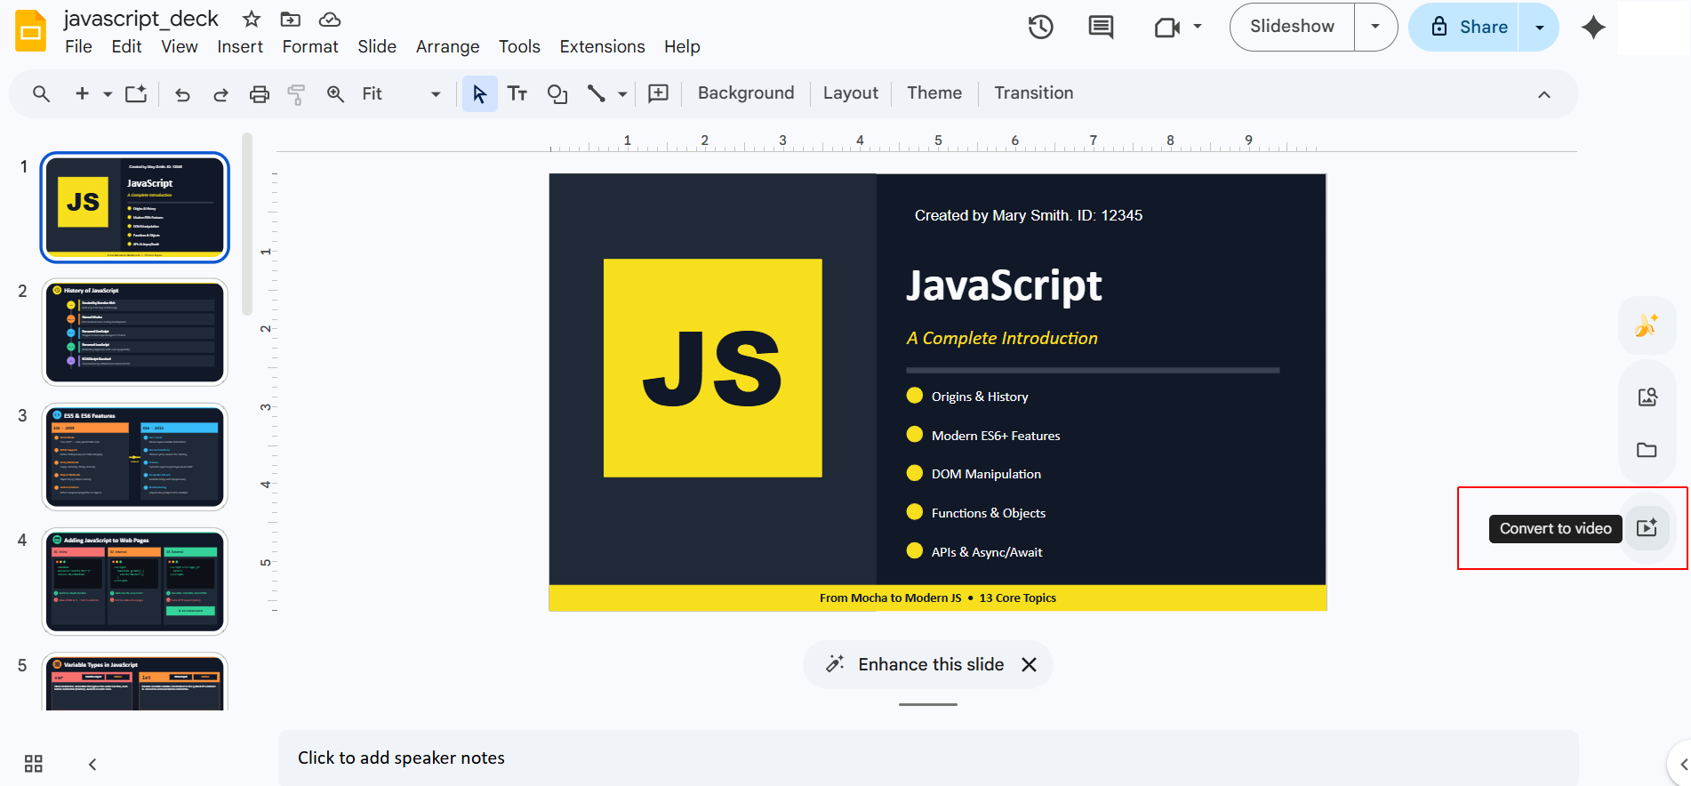Open the Tools menu
Viewport: 1691px width, 786px height.
[x=519, y=46]
